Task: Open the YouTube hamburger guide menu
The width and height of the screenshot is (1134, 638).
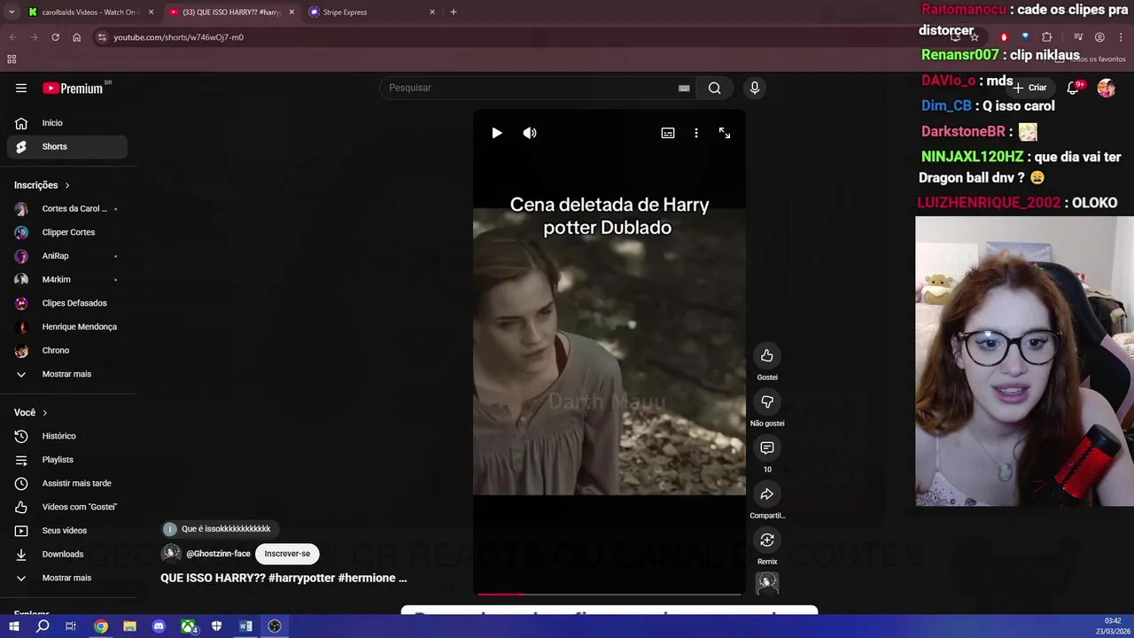Action: 21,88
